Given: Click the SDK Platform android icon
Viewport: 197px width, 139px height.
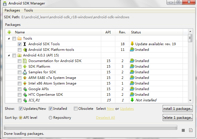Looking at the screenshot, I should pos(25,67).
